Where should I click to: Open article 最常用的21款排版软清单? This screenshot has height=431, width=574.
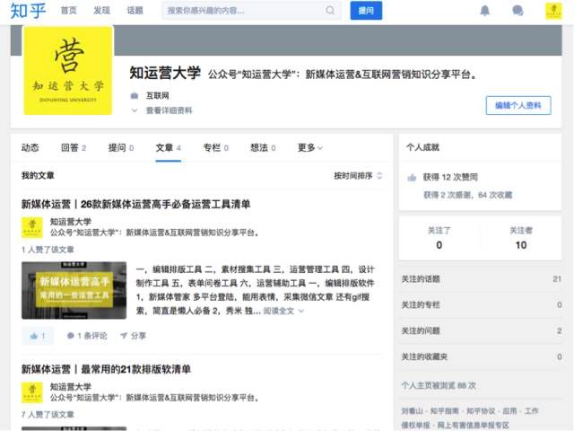pos(106,369)
